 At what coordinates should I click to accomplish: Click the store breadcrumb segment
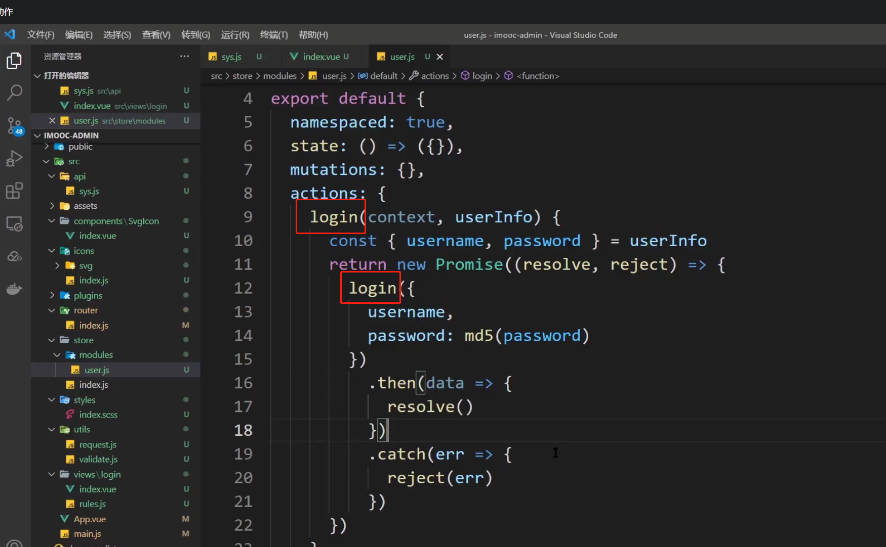pyautogui.click(x=243, y=76)
